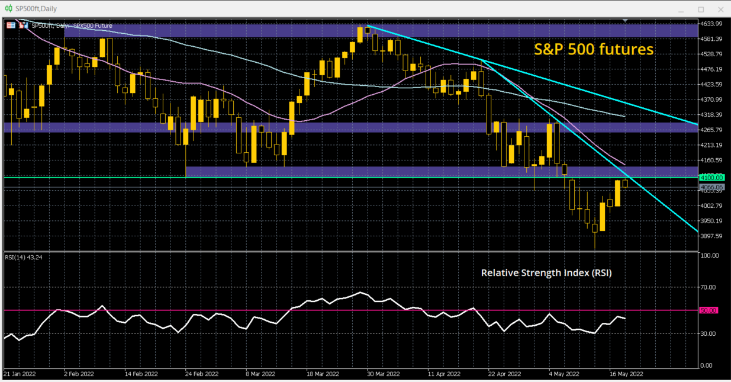
Task: Click the 4318.39 price scale label
Action: [711, 114]
